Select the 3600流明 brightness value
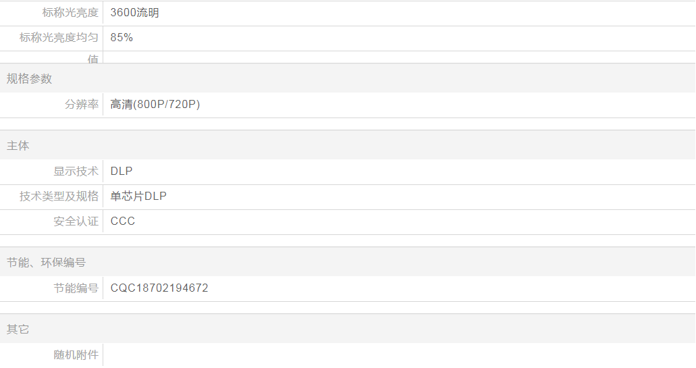The width and height of the screenshot is (696, 368). (135, 13)
